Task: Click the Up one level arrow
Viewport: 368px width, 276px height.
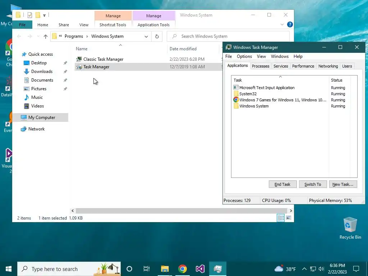Action: click(x=46, y=36)
